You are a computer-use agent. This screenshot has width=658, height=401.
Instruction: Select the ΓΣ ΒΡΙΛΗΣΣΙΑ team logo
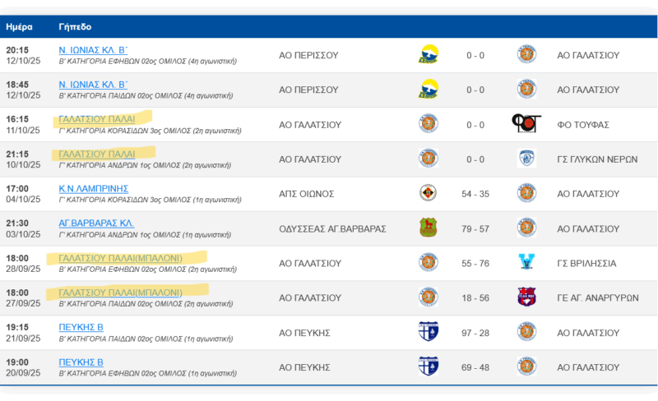coord(526,263)
